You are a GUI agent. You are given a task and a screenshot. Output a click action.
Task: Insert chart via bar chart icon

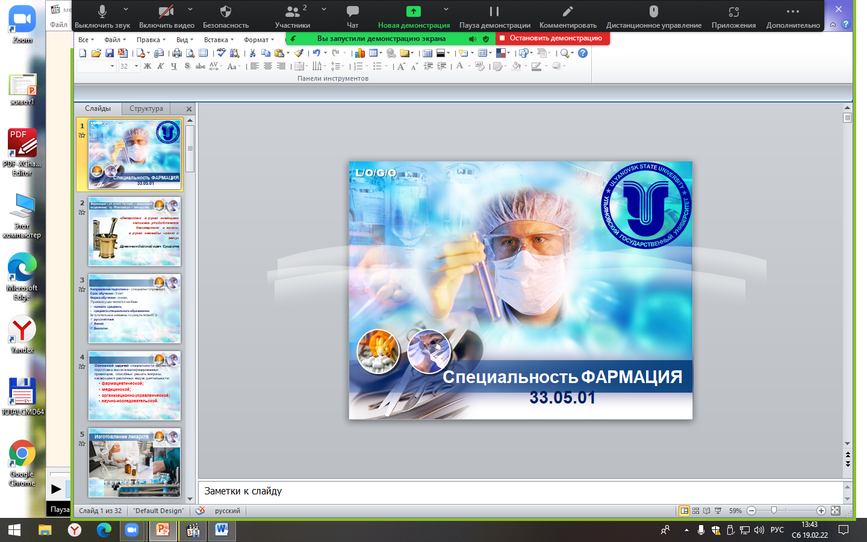360,53
